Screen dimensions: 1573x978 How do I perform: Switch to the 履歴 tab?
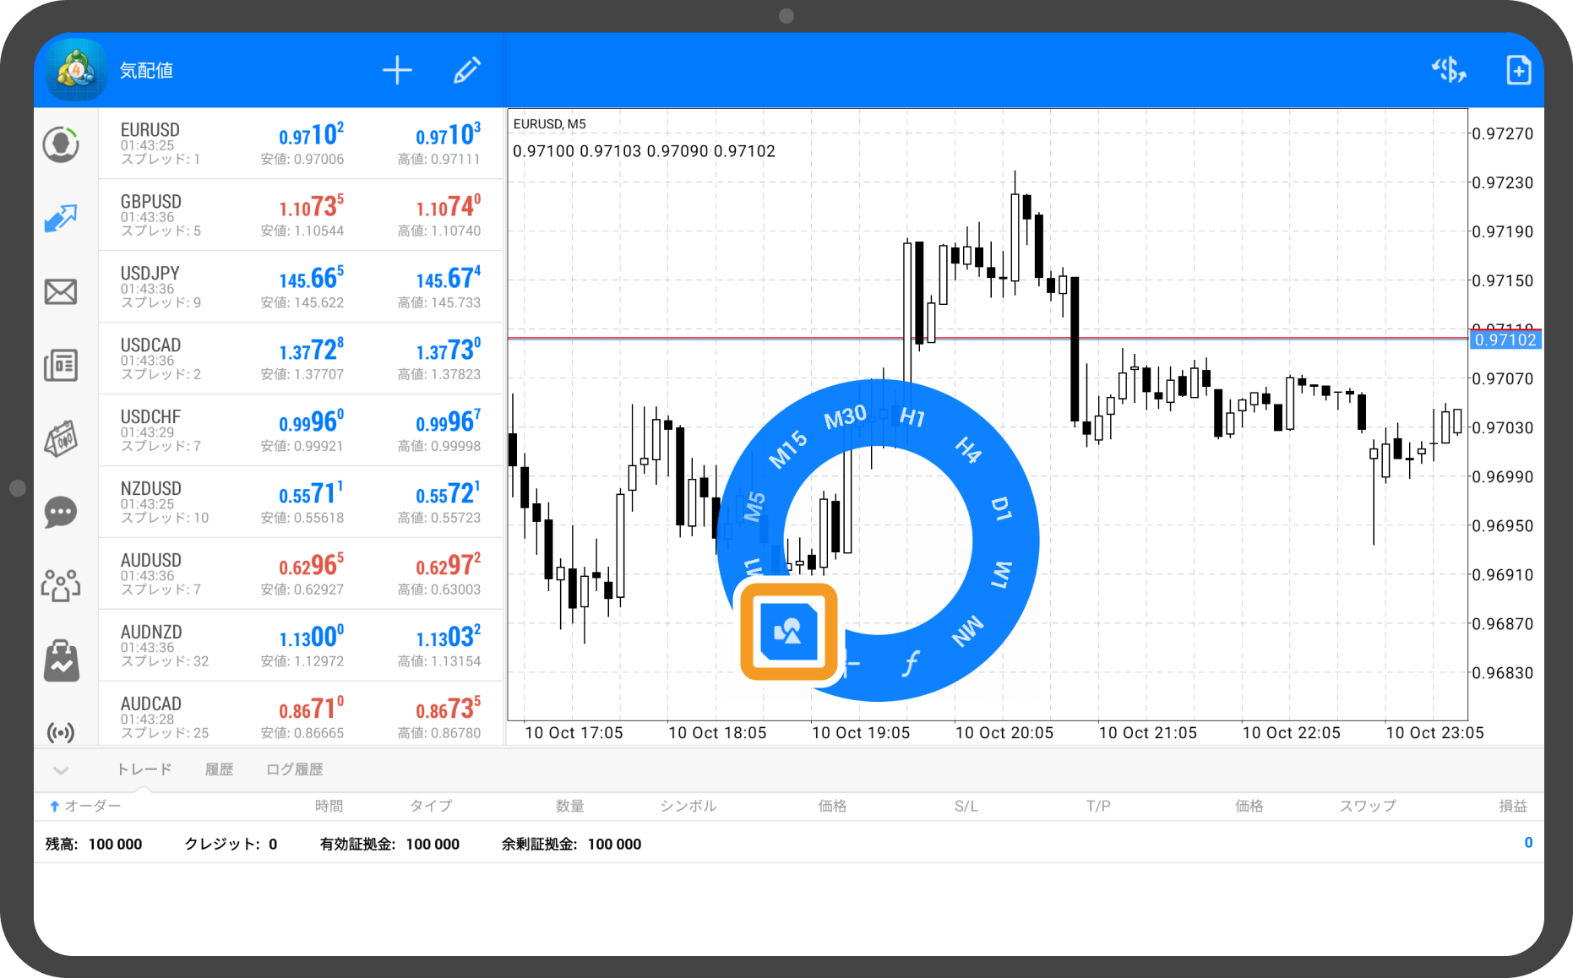(219, 769)
